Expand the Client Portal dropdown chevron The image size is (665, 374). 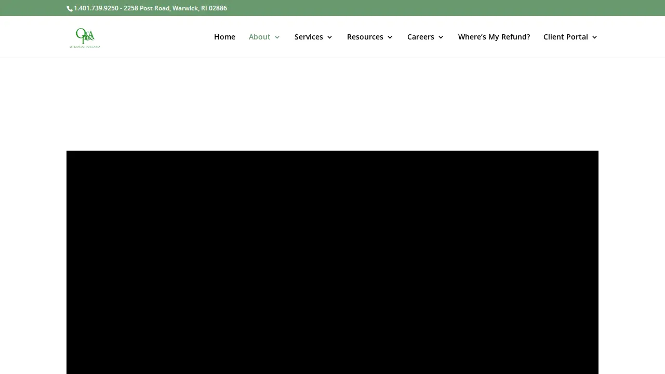coord(595,37)
